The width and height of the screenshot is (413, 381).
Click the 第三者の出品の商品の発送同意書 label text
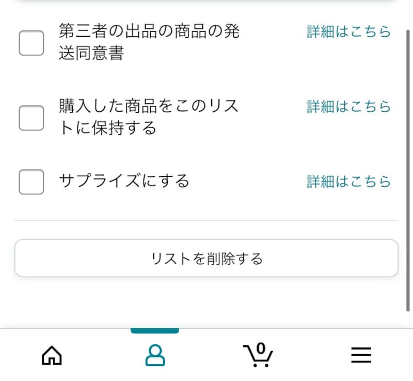click(x=149, y=42)
